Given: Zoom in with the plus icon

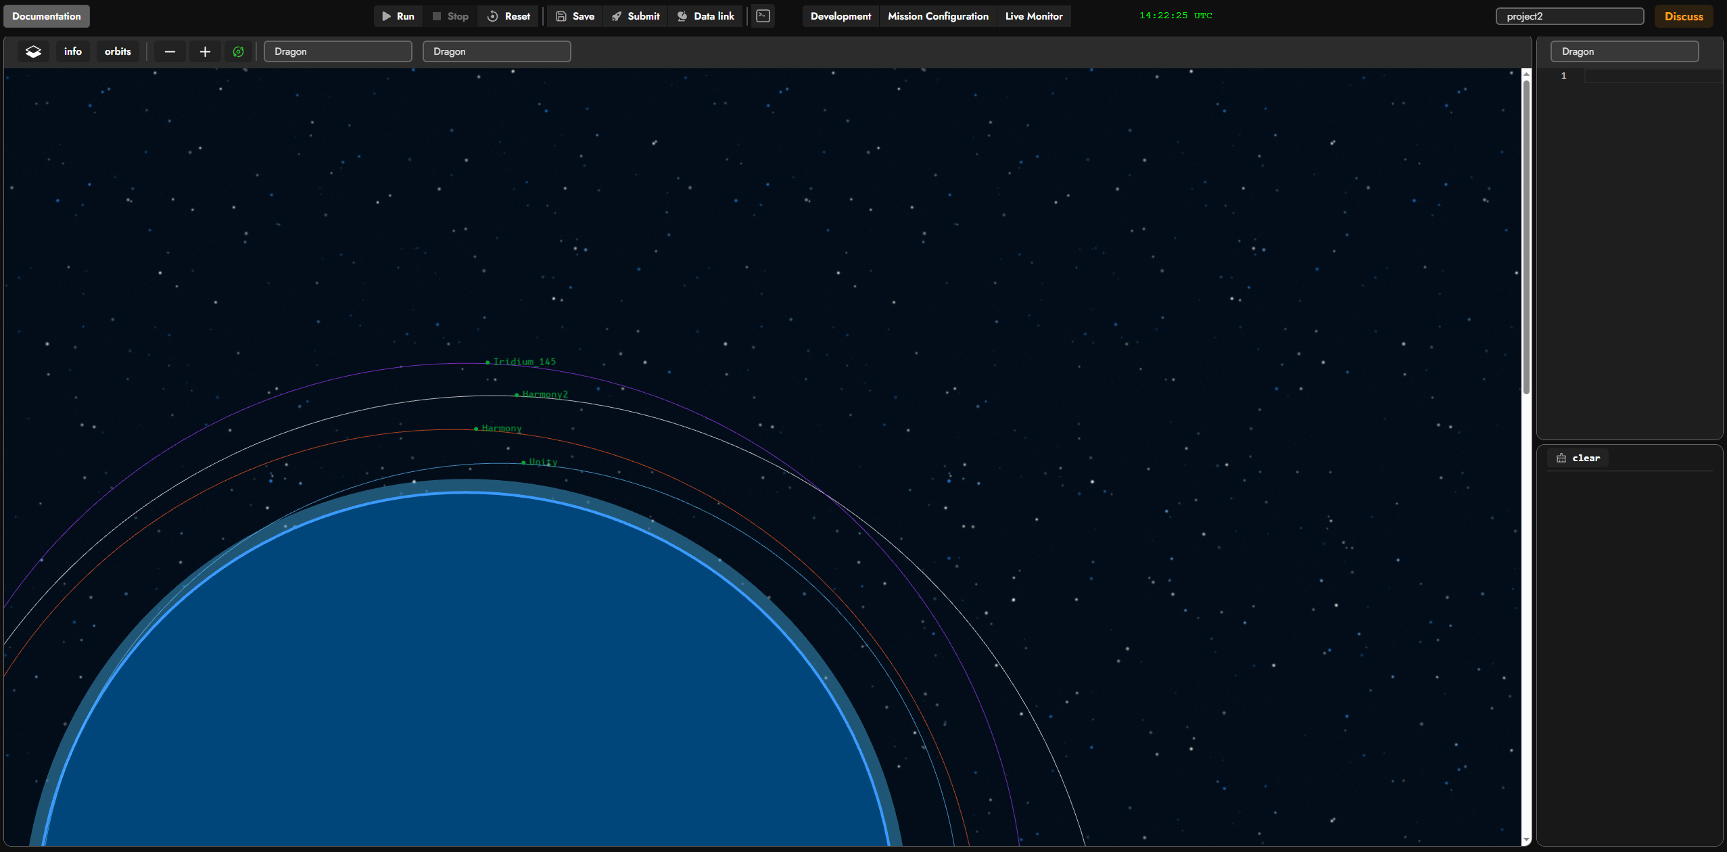Looking at the screenshot, I should [205, 51].
